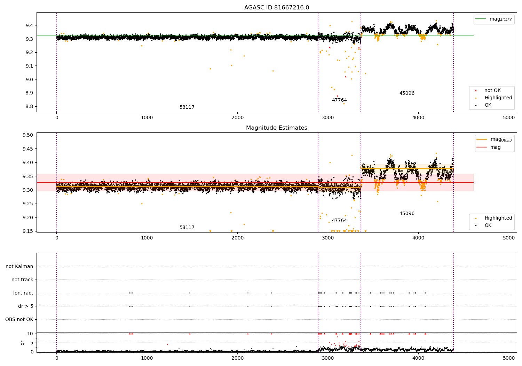The image size is (522, 366).
Task: Click annotation "45096" in the AGASC ID plot
Action: (407, 93)
